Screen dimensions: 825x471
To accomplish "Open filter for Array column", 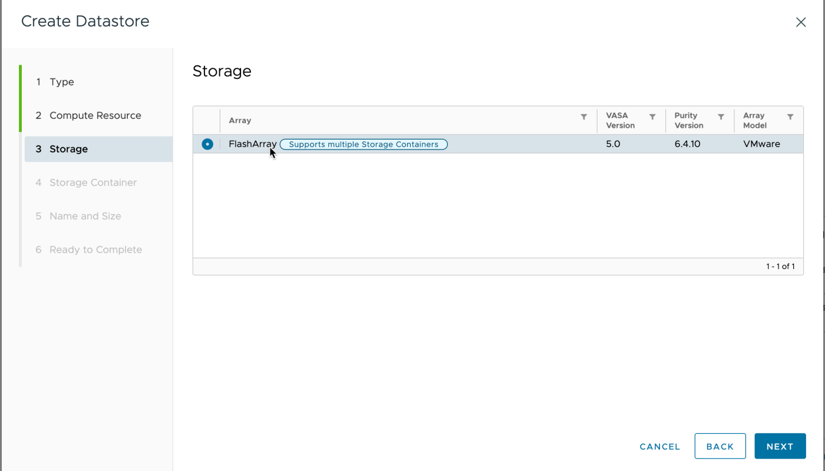I will click(583, 117).
